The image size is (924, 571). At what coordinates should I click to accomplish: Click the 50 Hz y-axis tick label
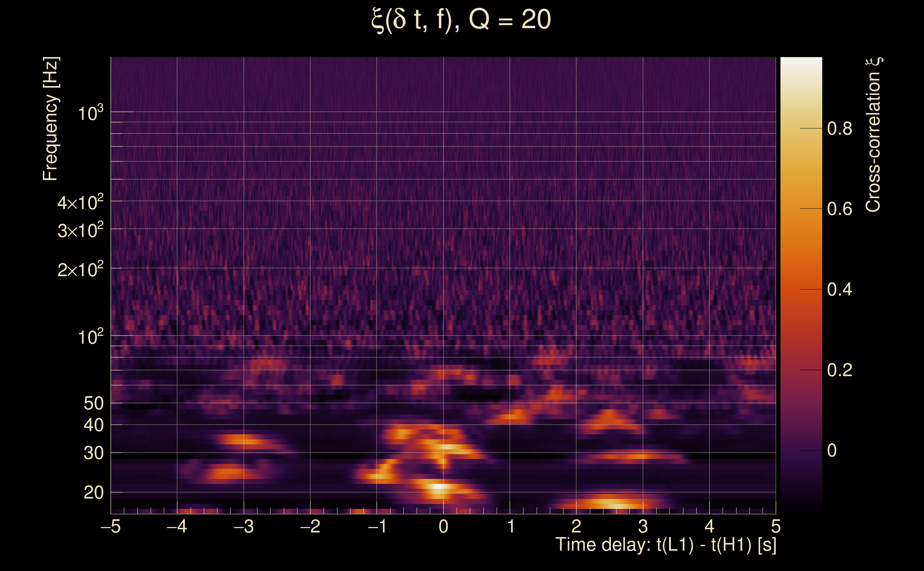coord(93,403)
